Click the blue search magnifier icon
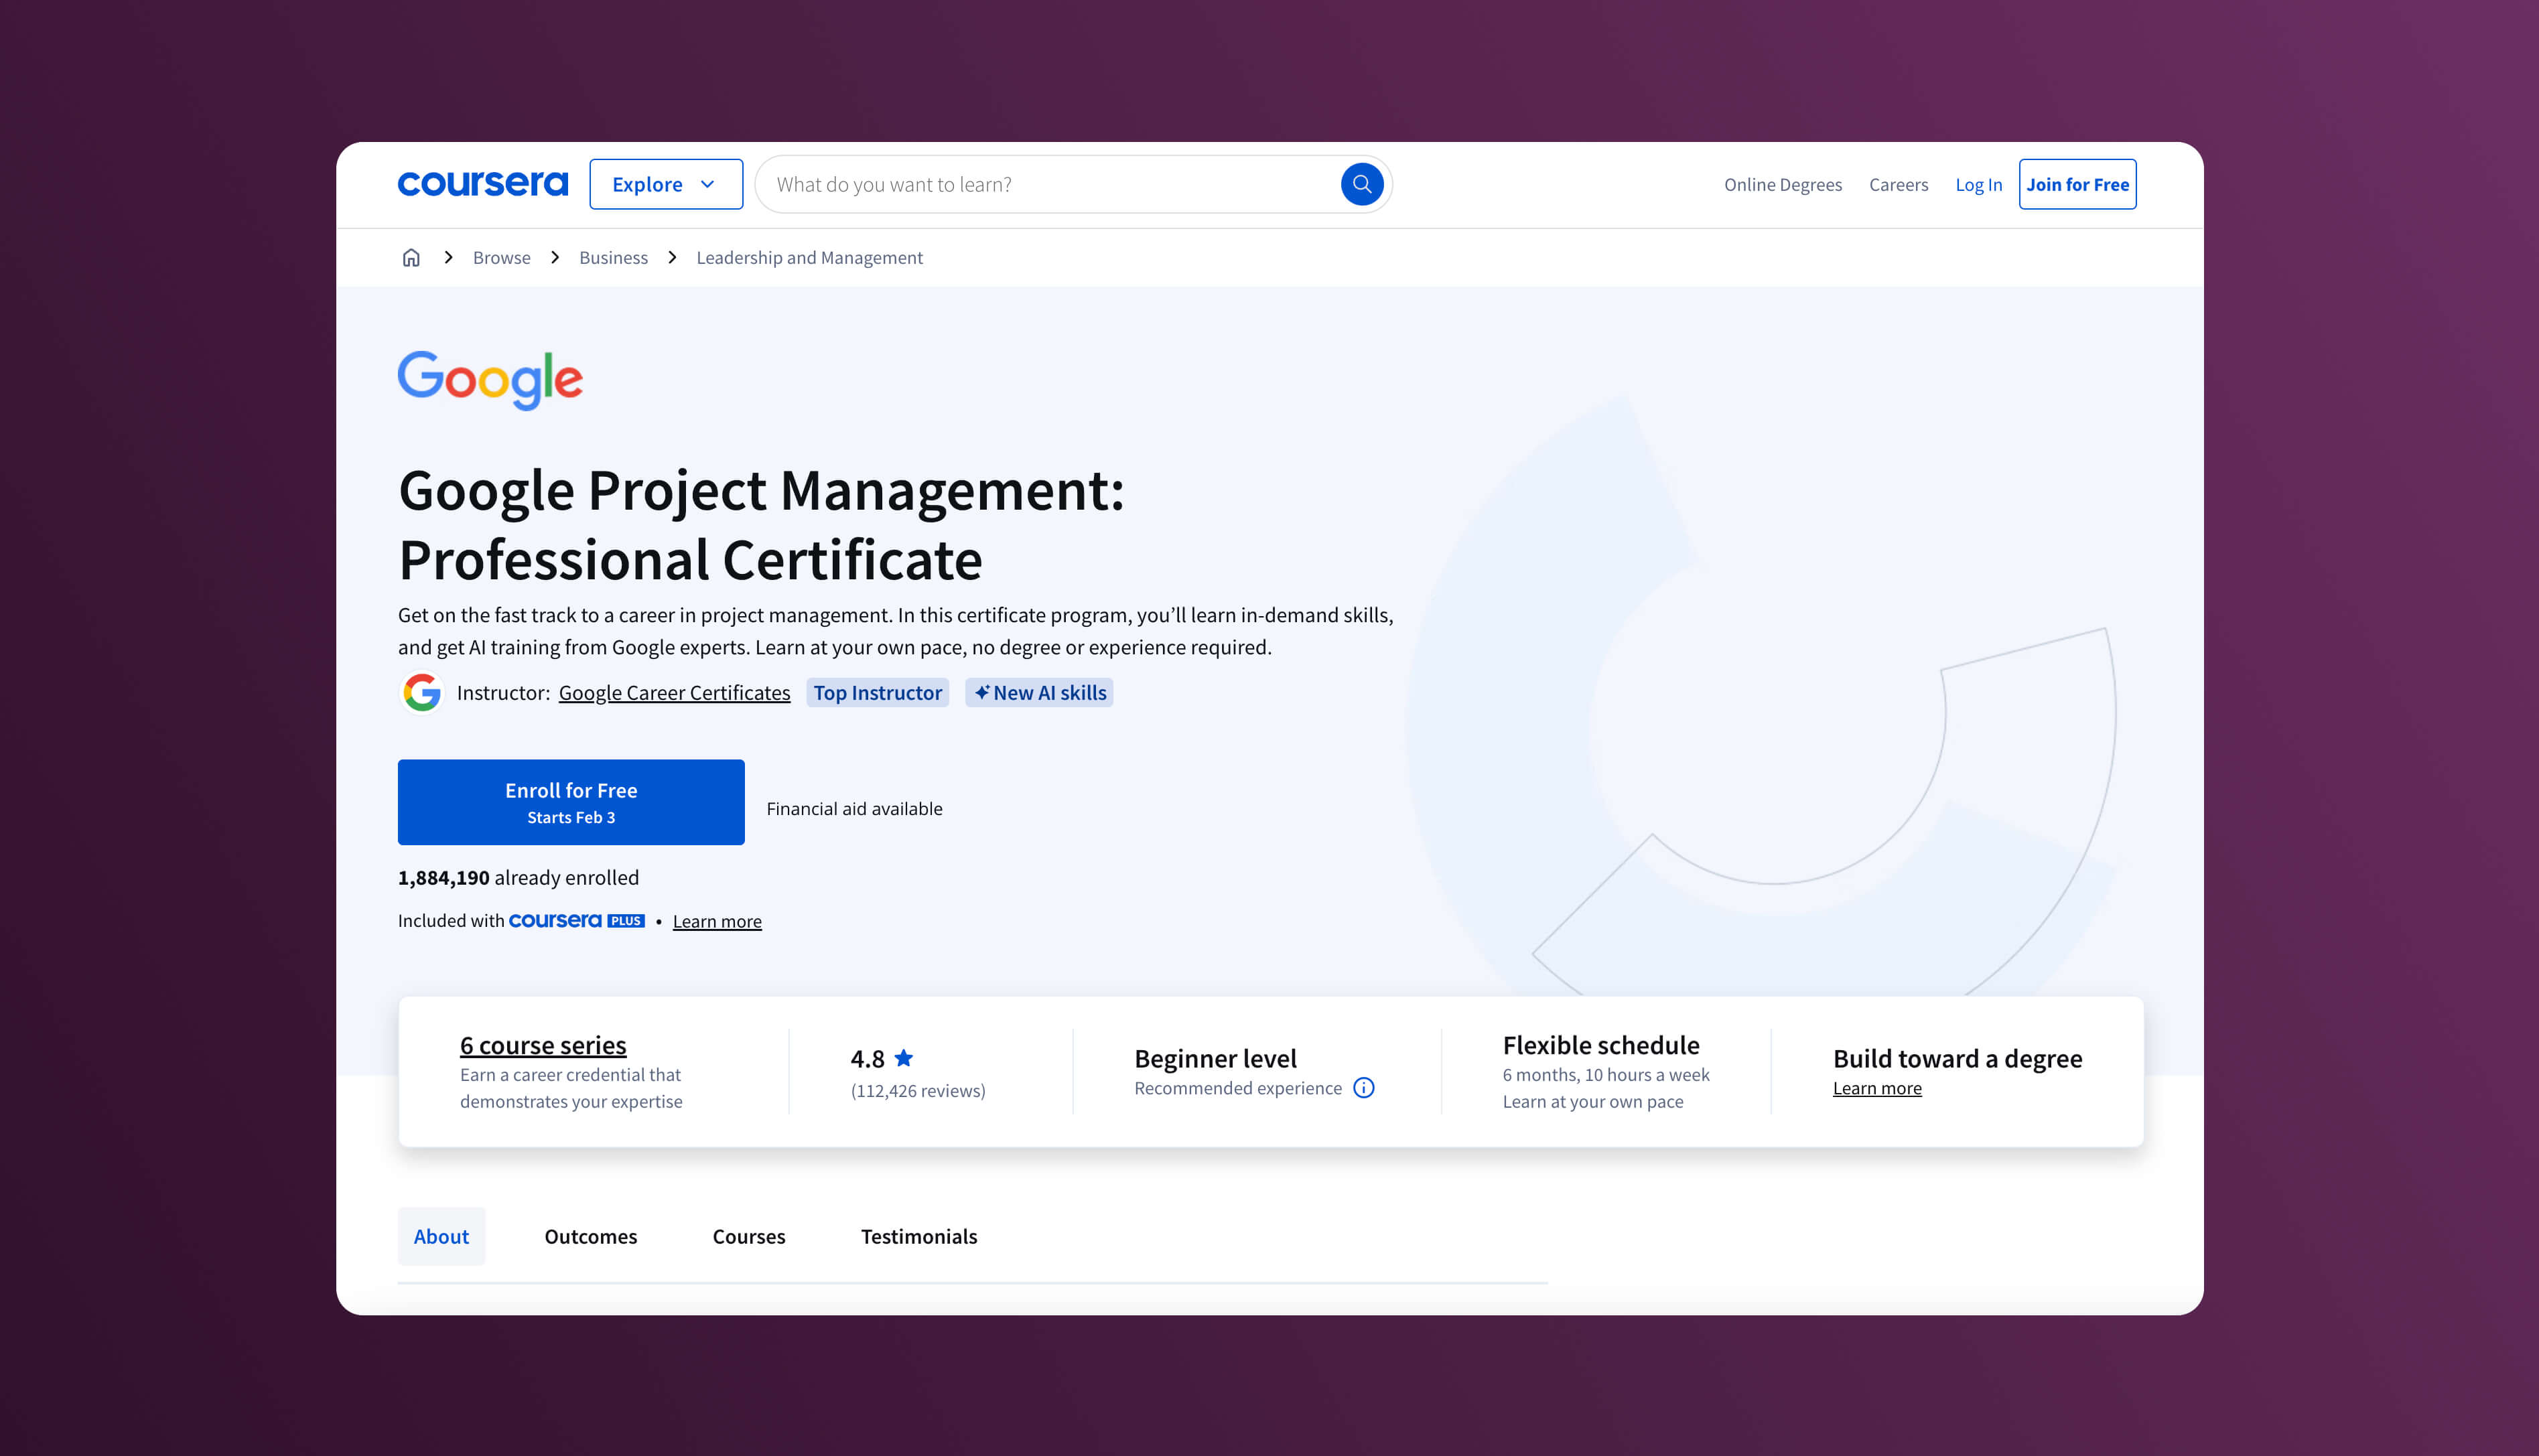Viewport: 2539px width, 1456px height. point(1361,184)
